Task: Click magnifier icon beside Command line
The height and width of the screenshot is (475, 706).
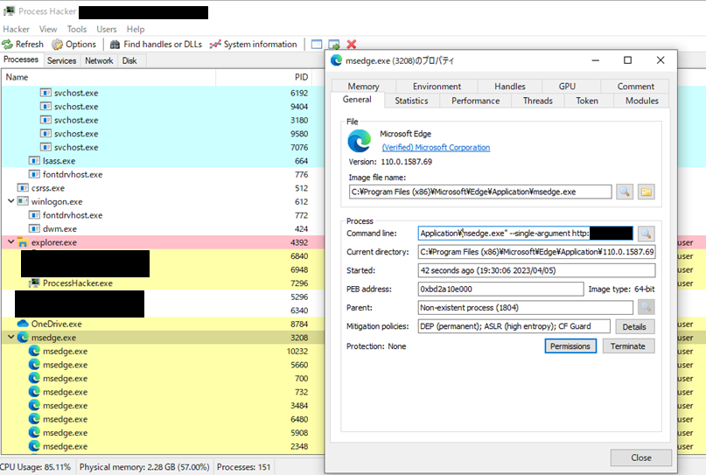Action: coord(646,234)
